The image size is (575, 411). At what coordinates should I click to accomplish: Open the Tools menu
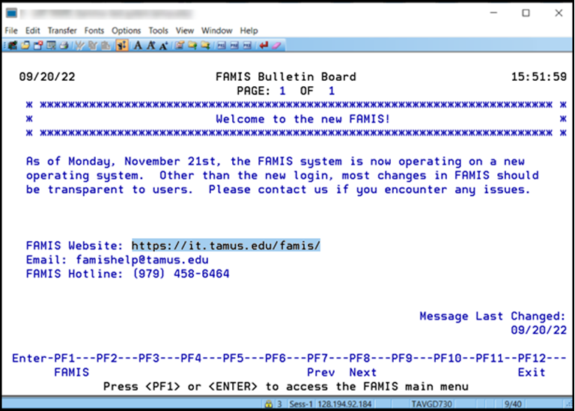(x=159, y=31)
